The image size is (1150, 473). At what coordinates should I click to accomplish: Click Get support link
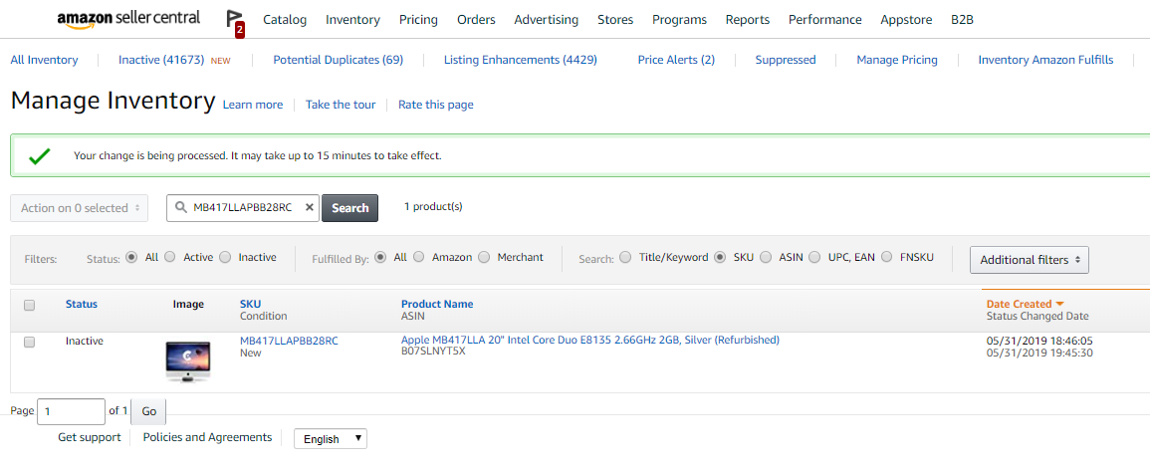point(90,437)
